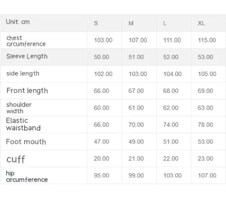
Task: Select the L size column header
Action: point(165,23)
